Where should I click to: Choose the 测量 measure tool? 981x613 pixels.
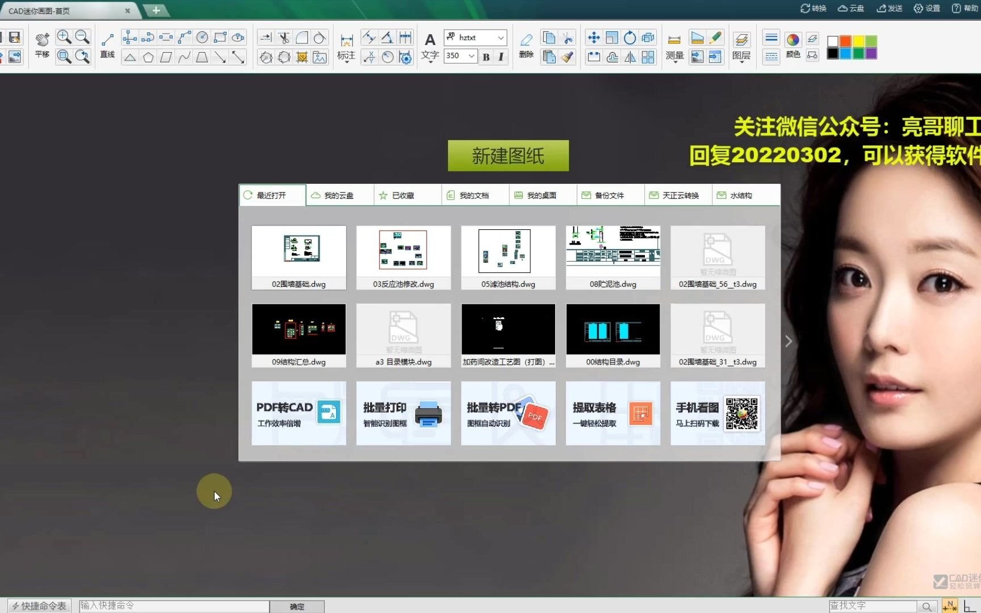pyautogui.click(x=673, y=45)
